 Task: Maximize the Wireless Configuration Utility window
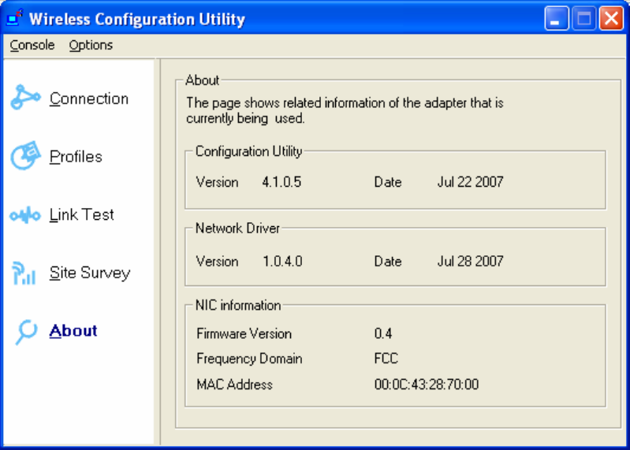583,18
